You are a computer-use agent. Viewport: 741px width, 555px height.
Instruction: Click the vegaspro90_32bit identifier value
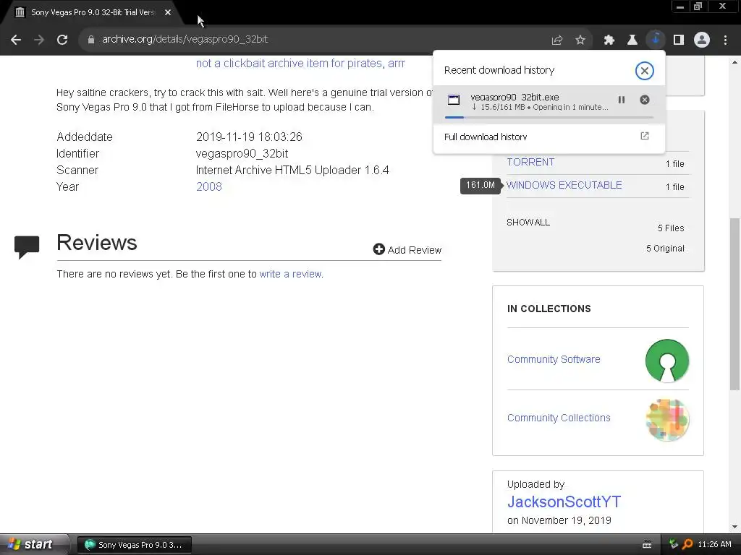(x=242, y=153)
